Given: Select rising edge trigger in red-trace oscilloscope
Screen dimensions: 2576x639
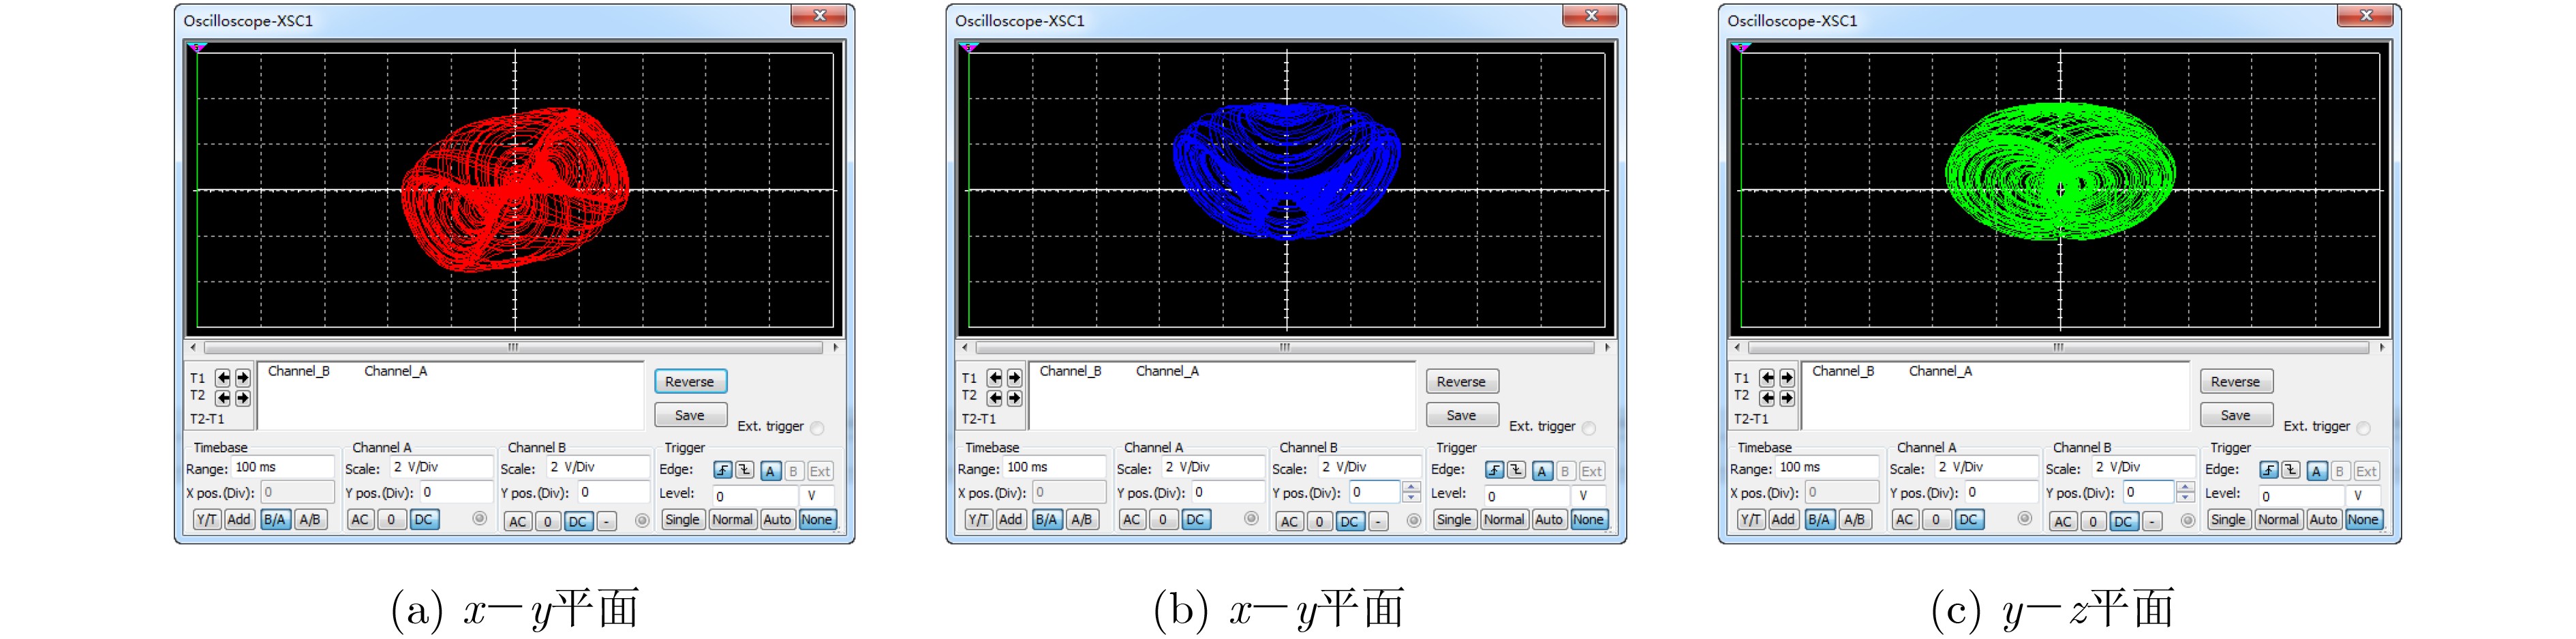Looking at the screenshot, I should tap(723, 471).
